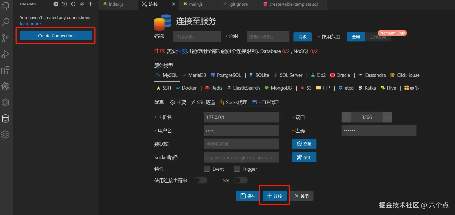Open the database panel history icon
This screenshot has width=455, height=215.
coord(64,4)
